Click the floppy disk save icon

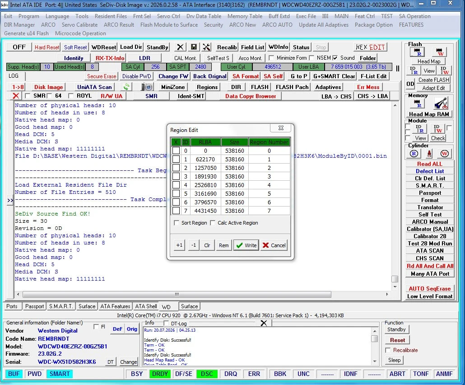coord(194,47)
